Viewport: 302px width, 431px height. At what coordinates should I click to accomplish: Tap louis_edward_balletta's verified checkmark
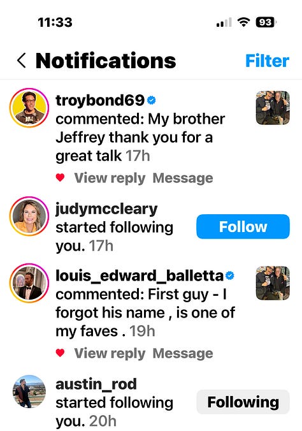(230, 275)
